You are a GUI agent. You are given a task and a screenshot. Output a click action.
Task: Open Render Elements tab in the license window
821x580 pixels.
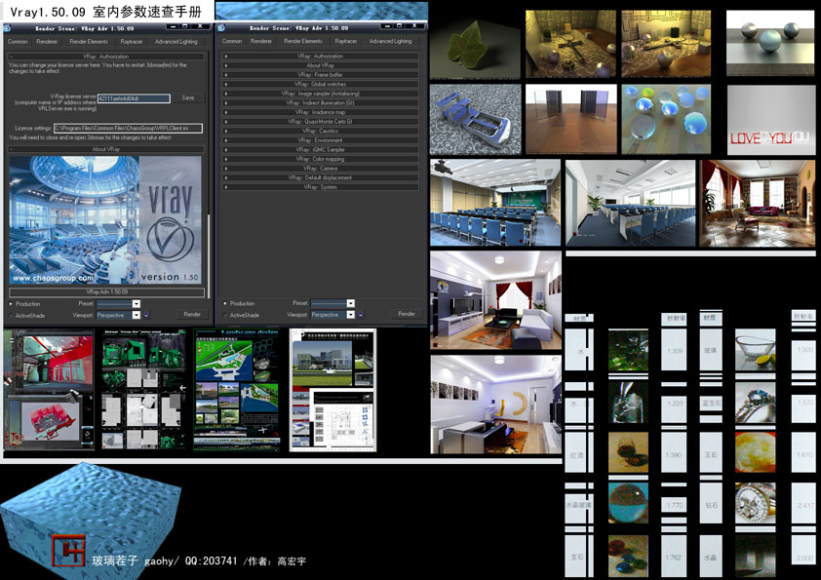click(89, 41)
